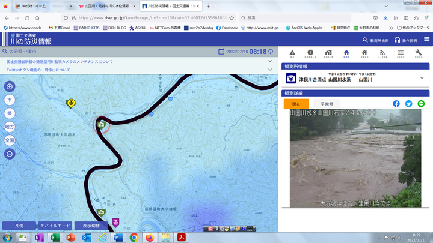
Task: Click the モバイルモード button
Action: (55, 226)
